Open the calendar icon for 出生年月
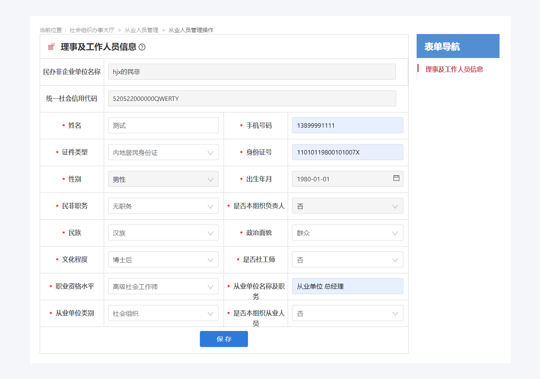This screenshot has height=379, width=540. [x=396, y=178]
